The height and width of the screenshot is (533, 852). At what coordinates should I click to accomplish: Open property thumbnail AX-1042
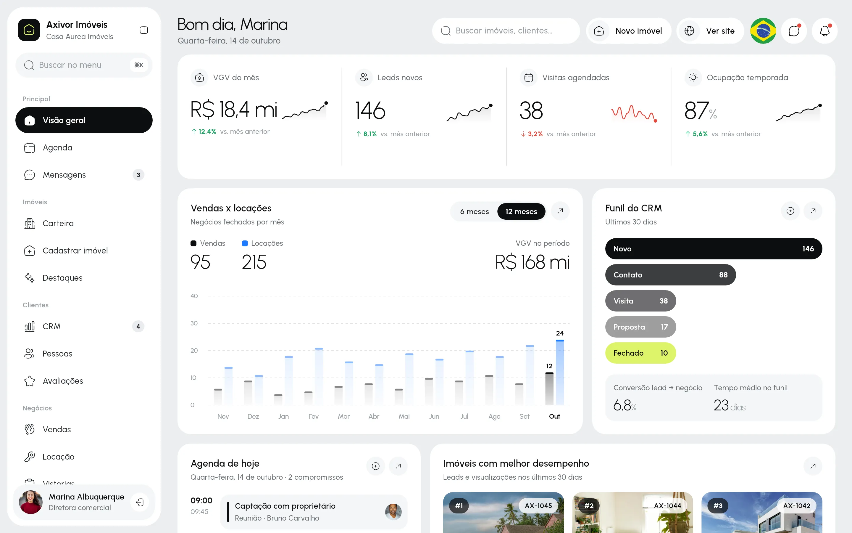pos(762,513)
